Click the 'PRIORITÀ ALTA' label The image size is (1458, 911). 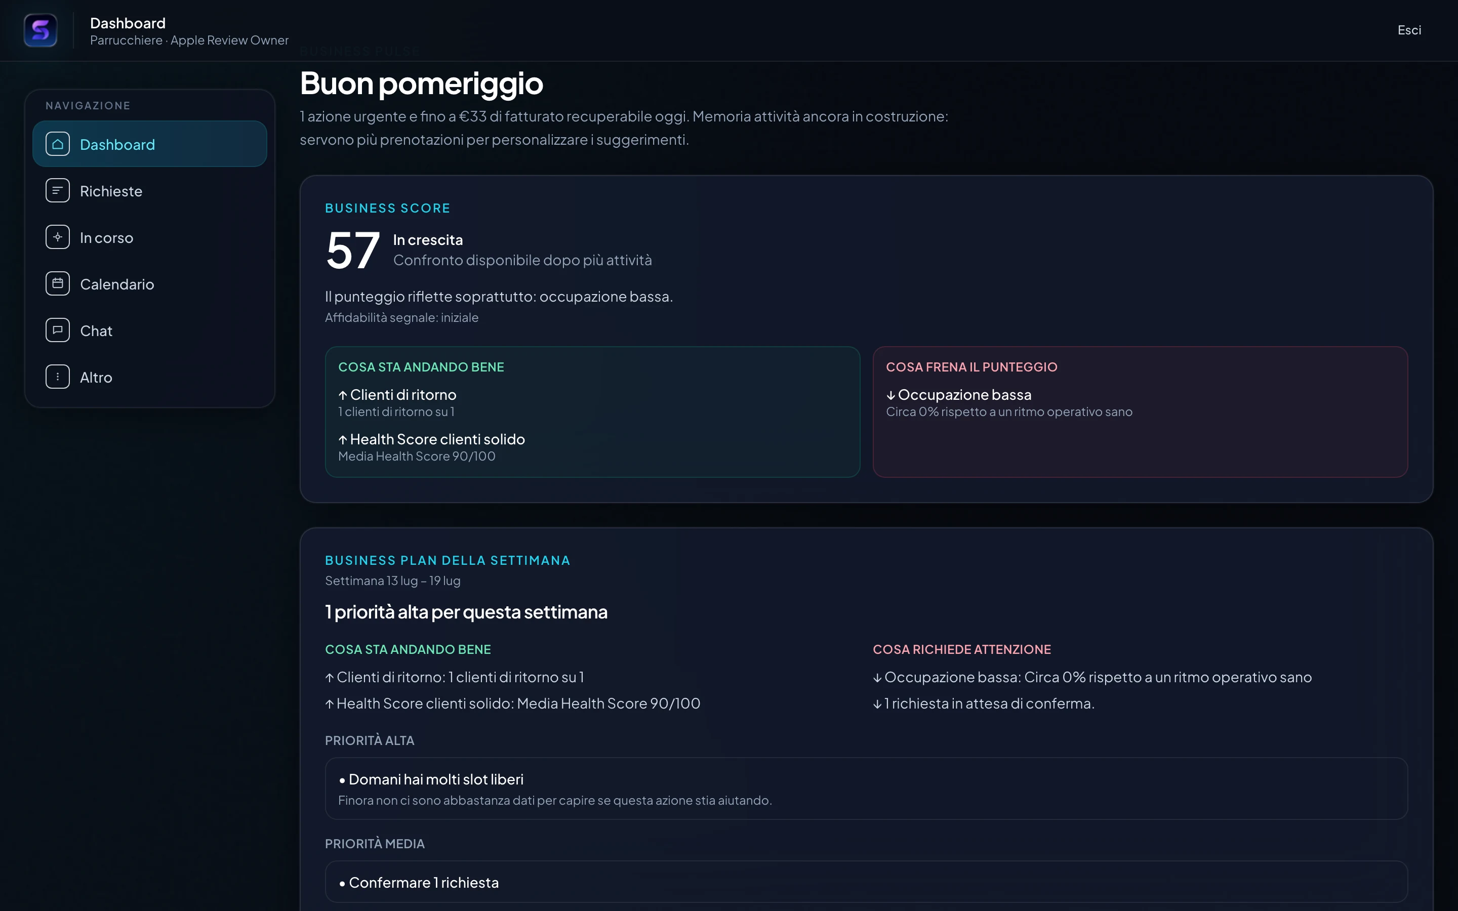click(370, 740)
